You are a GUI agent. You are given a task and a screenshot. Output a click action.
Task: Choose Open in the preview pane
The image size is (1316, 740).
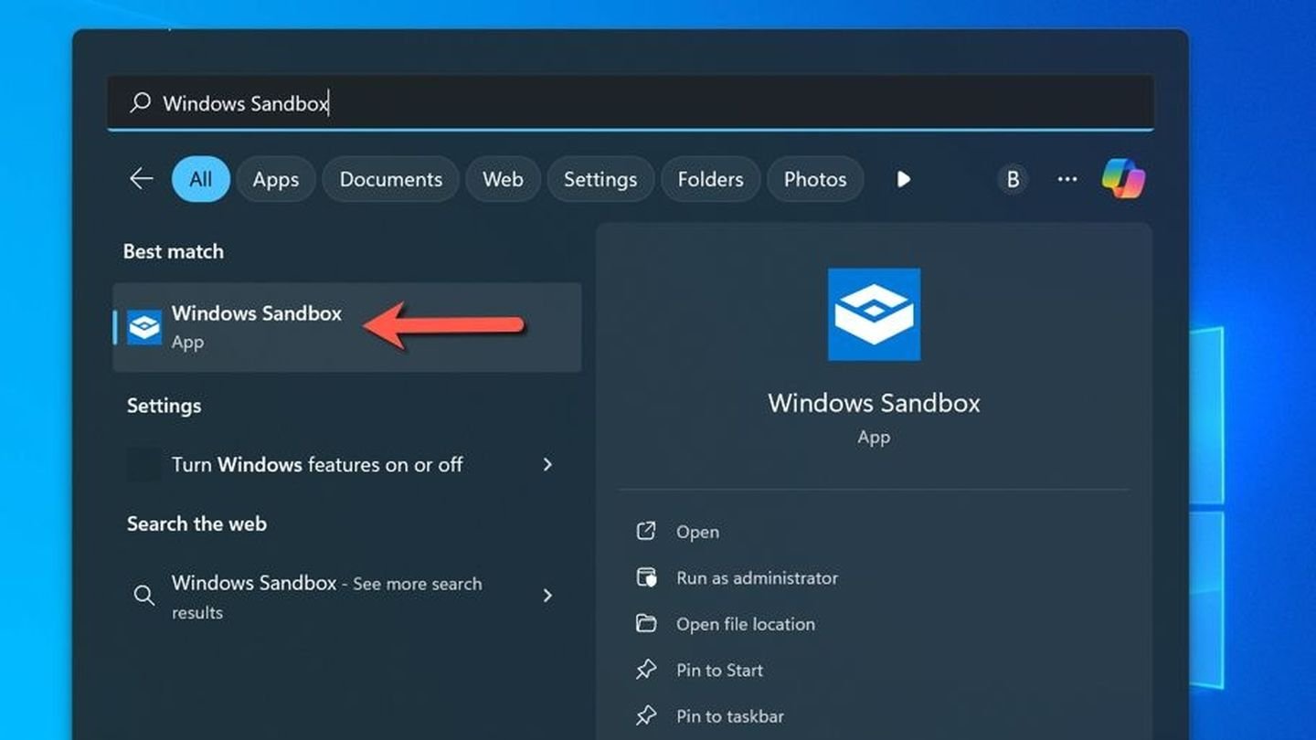click(x=697, y=532)
